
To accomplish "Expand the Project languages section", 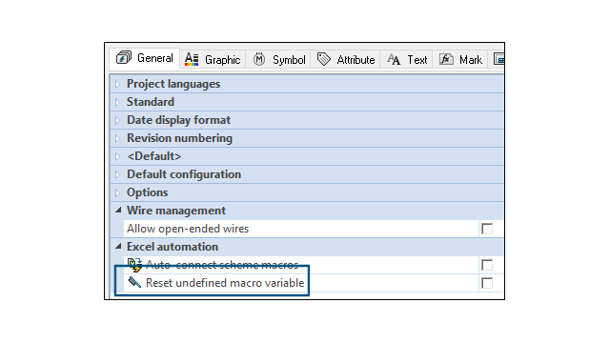I will click(117, 84).
